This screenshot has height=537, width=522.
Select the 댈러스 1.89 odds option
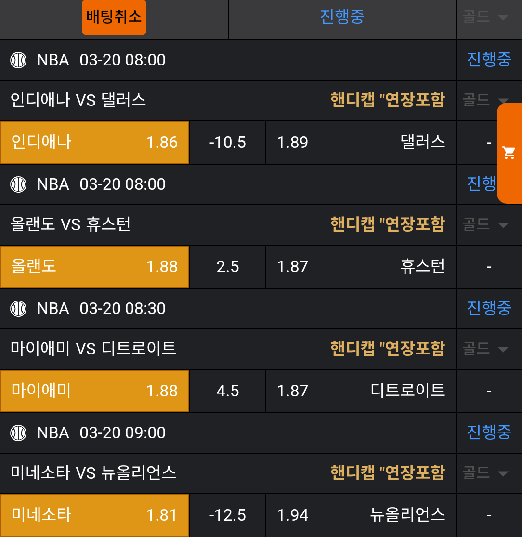point(361,143)
